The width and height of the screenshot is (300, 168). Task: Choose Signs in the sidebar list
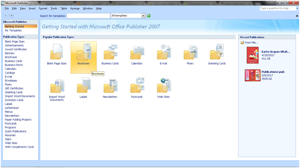coord(8,139)
